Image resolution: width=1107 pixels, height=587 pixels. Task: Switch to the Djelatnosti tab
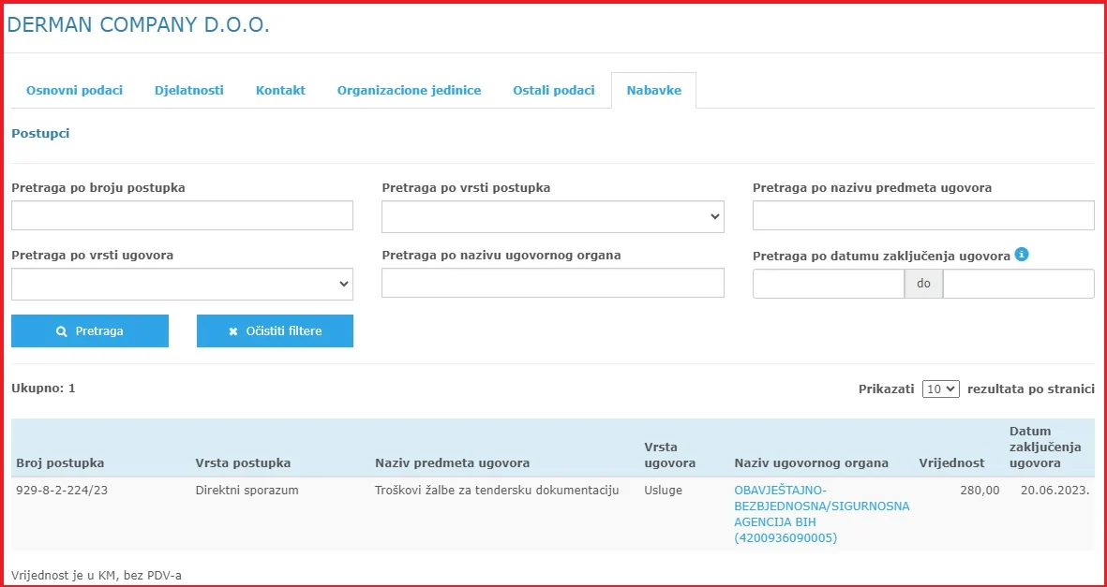(189, 90)
